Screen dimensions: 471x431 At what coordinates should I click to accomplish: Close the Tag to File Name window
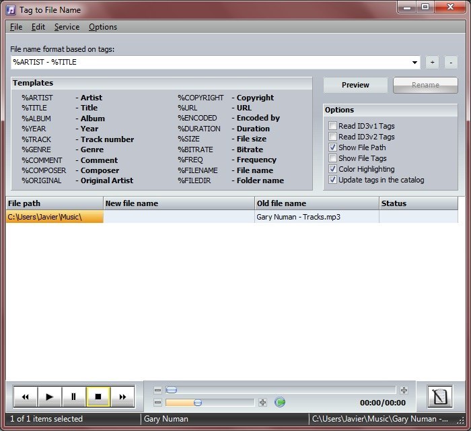tap(450, 7)
